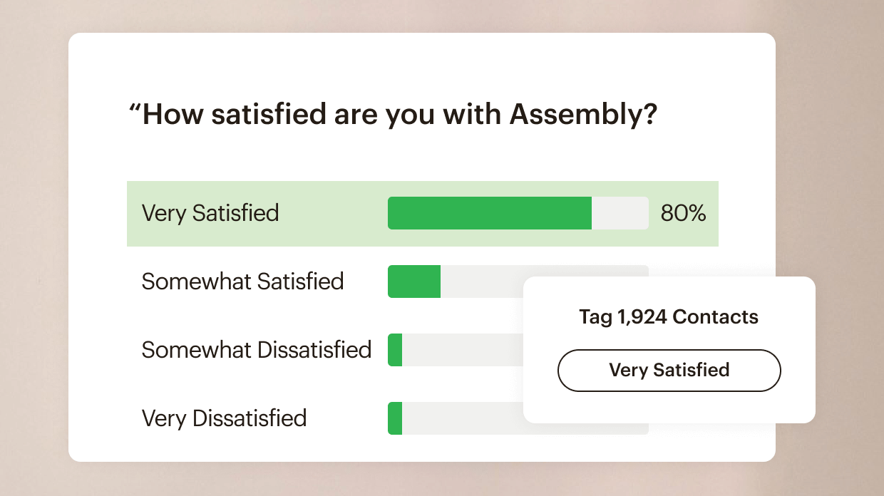Select the Very Dissatisfied answer label
This screenshot has width=884, height=496.
(224, 418)
